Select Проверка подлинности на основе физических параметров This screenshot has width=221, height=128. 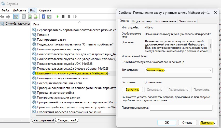74,88
